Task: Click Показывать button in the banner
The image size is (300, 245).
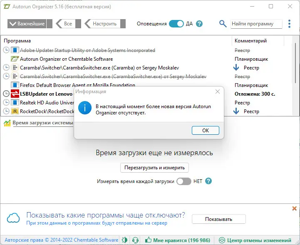Action: 219,219
